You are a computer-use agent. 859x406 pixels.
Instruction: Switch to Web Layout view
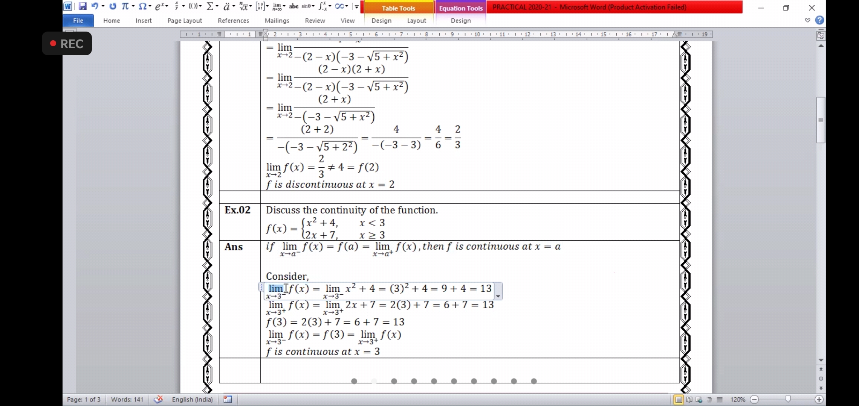tap(699, 400)
